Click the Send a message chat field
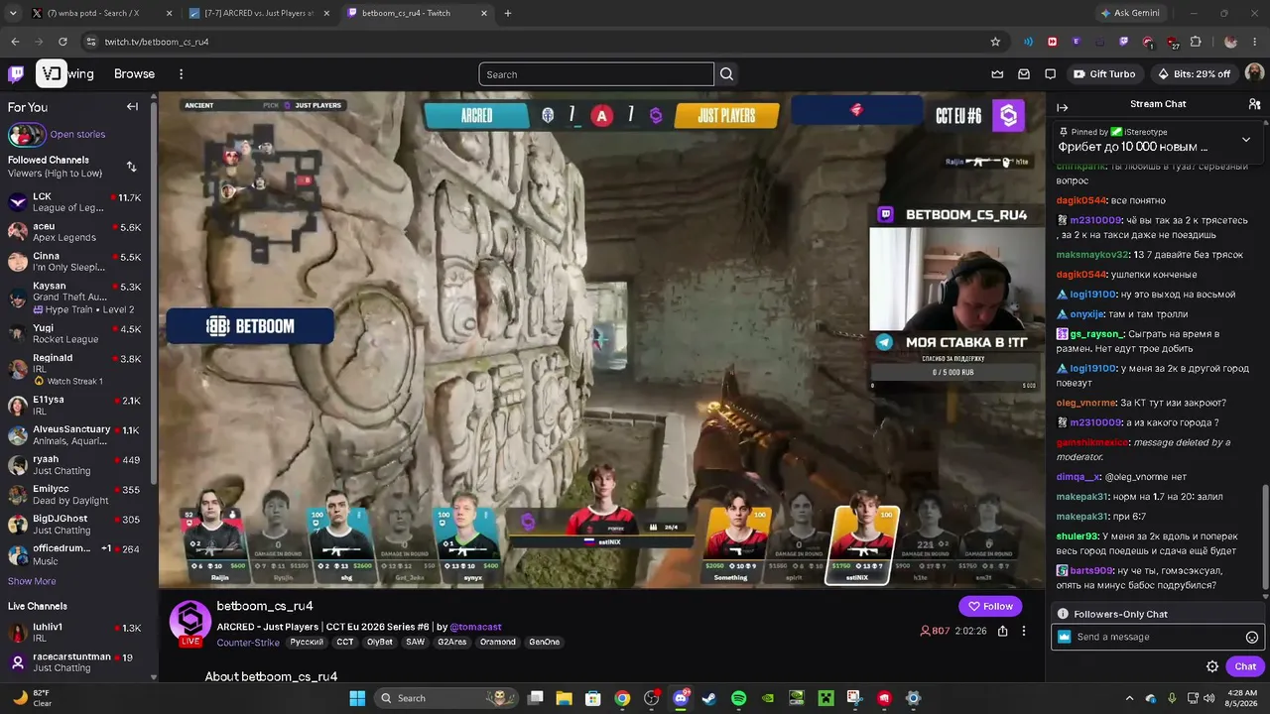1270x714 pixels. tap(1157, 638)
